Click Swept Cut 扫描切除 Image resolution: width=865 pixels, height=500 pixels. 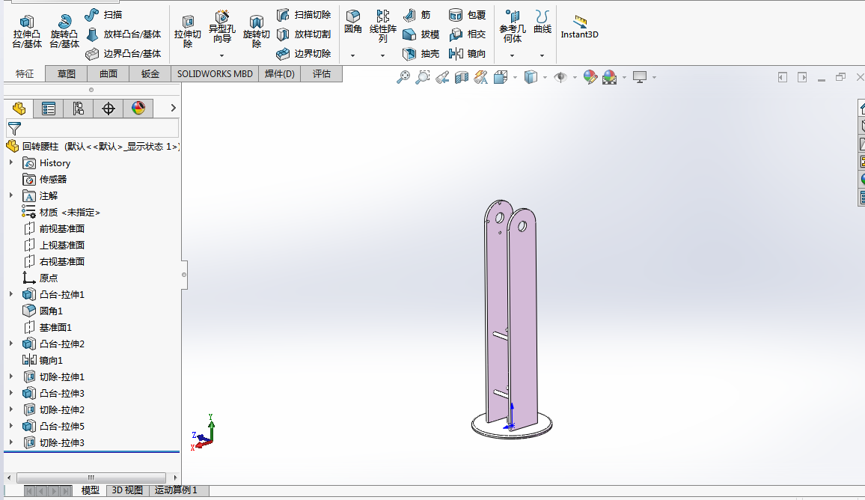point(304,15)
